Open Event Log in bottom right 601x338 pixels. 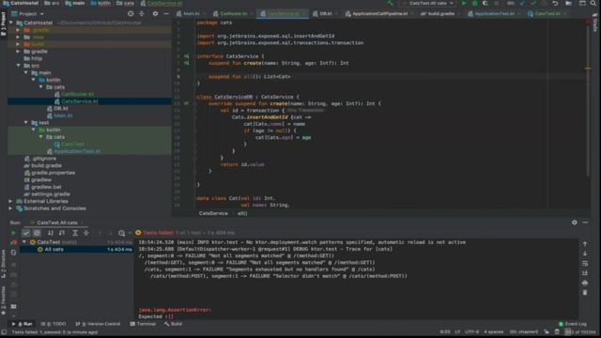572,324
